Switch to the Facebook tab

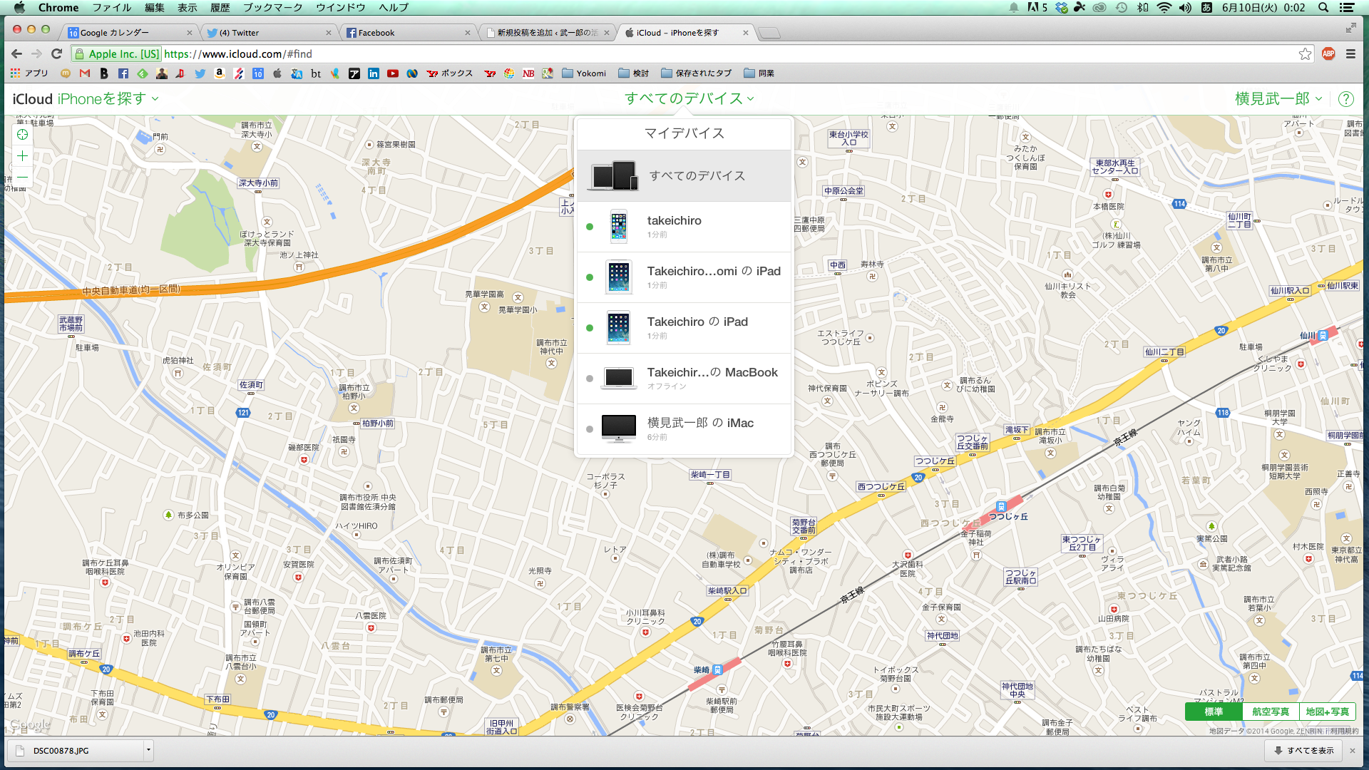point(406,33)
